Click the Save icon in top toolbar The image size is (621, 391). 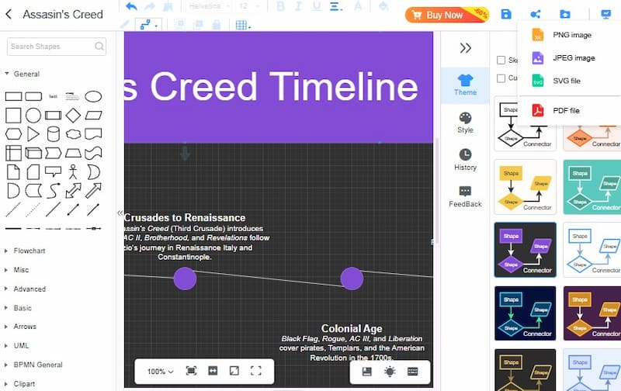[x=506, y=14]
